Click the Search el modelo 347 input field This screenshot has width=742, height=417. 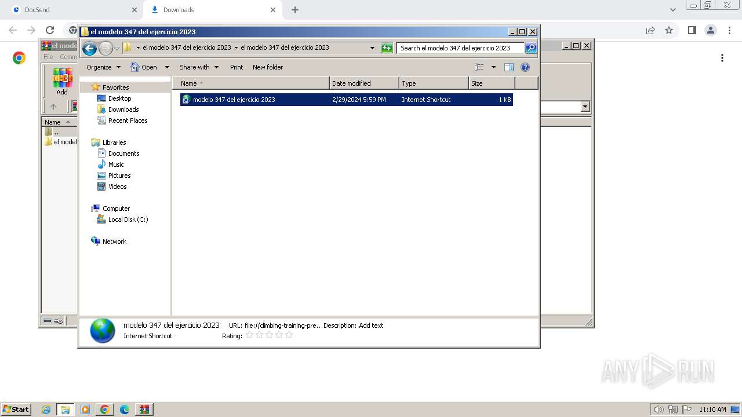[461, 48]
